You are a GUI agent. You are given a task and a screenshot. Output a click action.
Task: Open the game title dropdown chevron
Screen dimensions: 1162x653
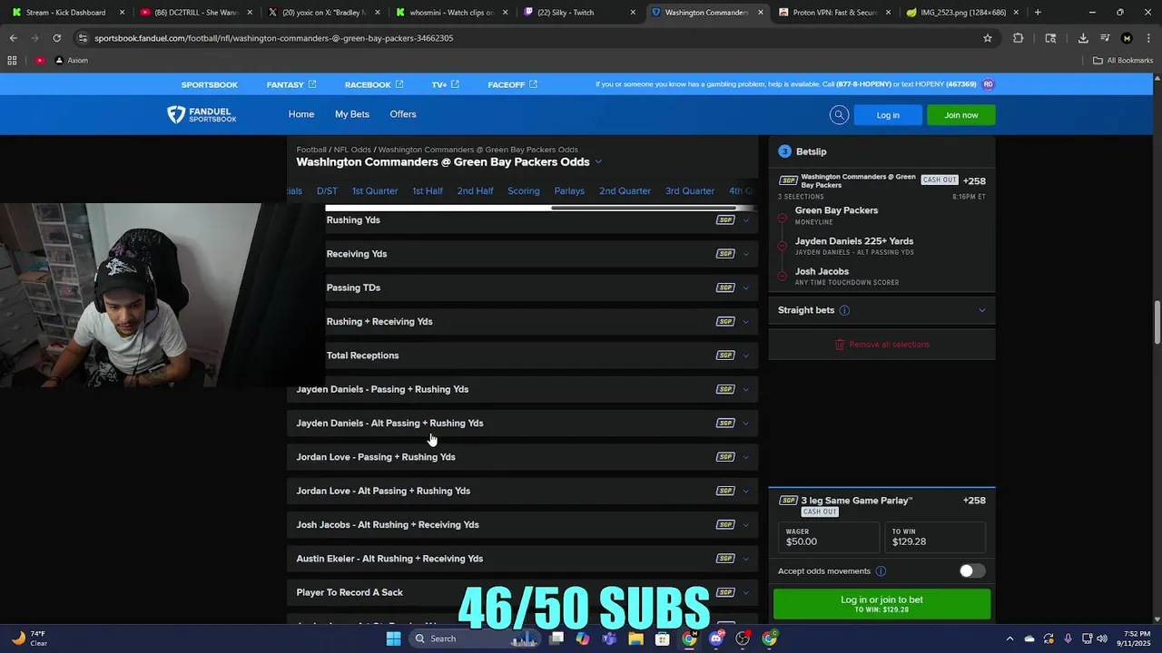point(598,162)
